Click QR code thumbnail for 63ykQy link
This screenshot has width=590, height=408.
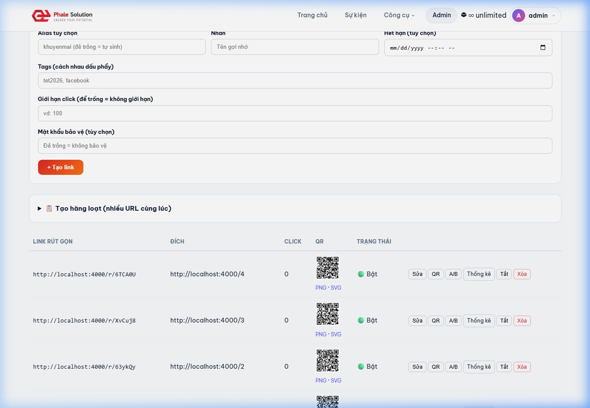328,361
